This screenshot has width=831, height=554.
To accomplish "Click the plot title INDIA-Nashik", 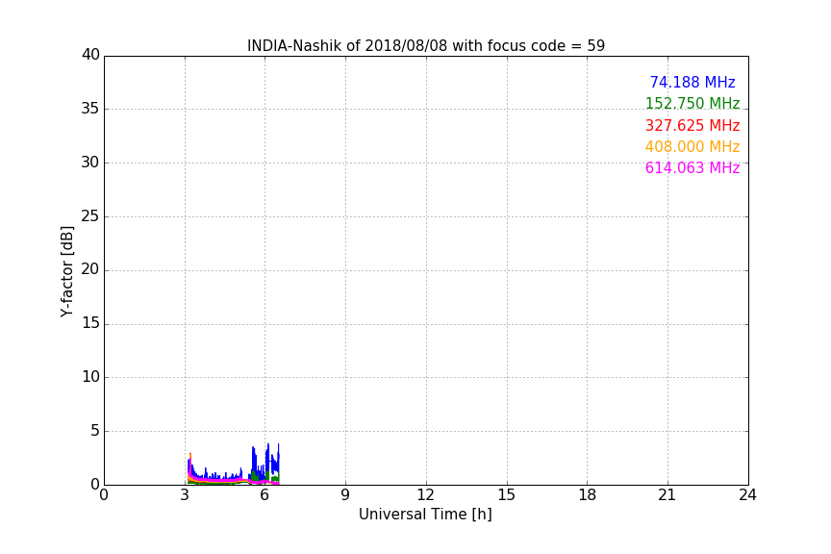I will [x=426, y=45].
